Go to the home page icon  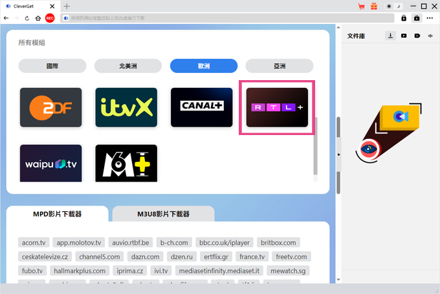pos(38,18)
